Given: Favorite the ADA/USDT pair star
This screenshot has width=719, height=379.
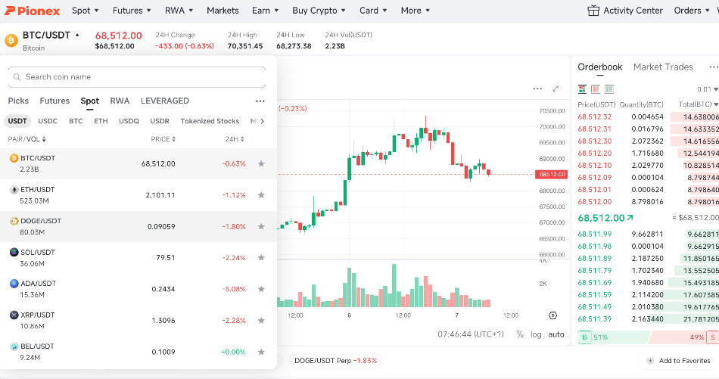Looking at the screenshot, I should coord(261,289).
